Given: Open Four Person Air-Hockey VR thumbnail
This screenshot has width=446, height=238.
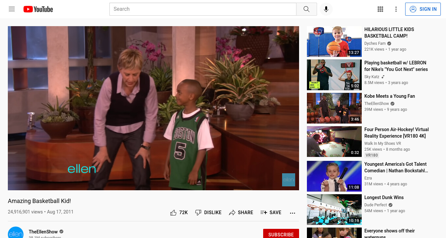Looking at the screenshot, I should coord(334,142).
